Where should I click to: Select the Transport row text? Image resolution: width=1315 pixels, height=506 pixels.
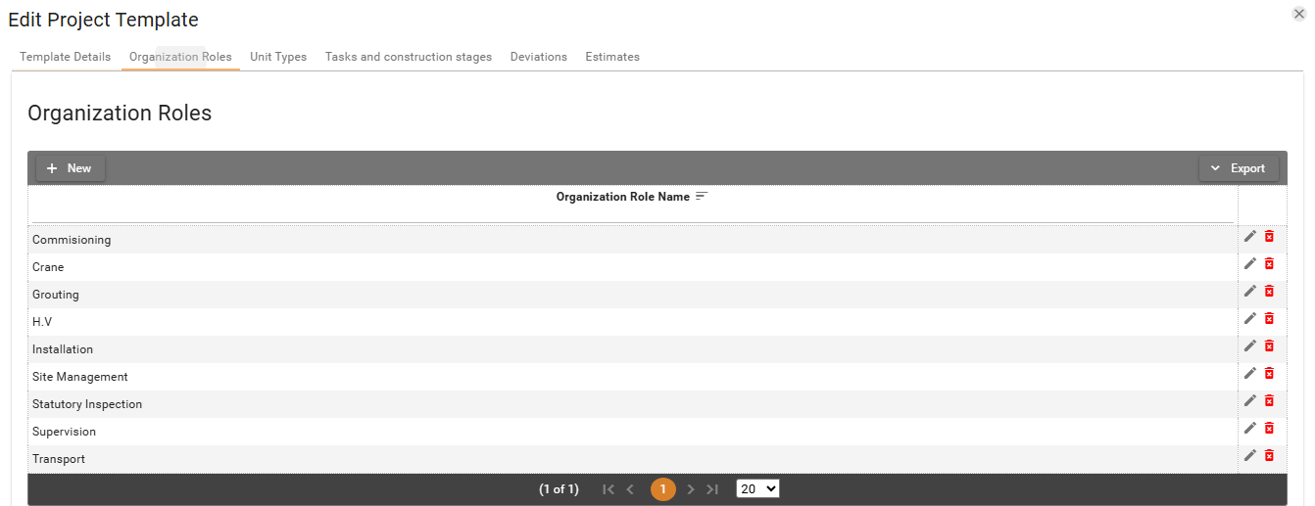[x=59, y=459]
